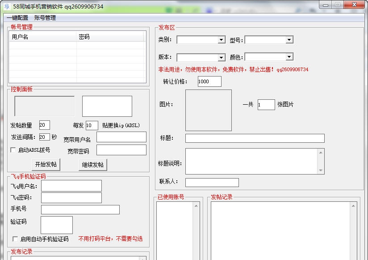Click the 继续发帖 button
The width and height of the screenshot is (368, 260).
point(93,165)
